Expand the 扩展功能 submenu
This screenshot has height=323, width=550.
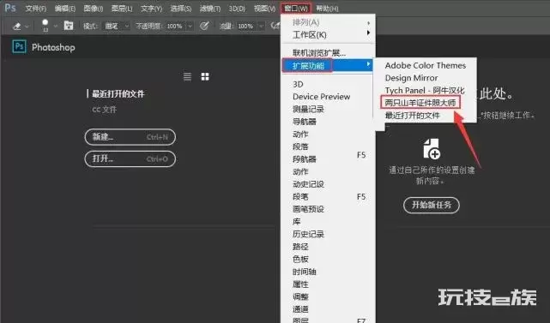pos(329,65)
